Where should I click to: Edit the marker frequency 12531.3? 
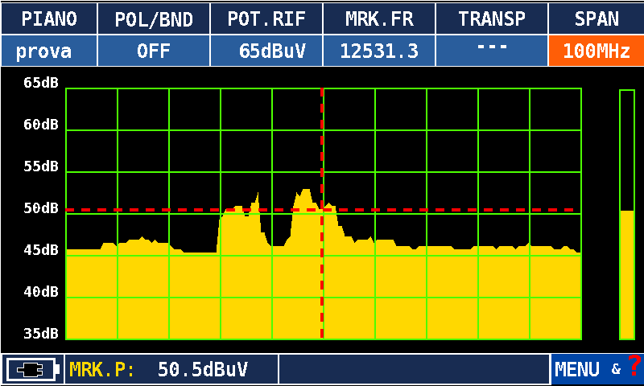coord(379,51)
